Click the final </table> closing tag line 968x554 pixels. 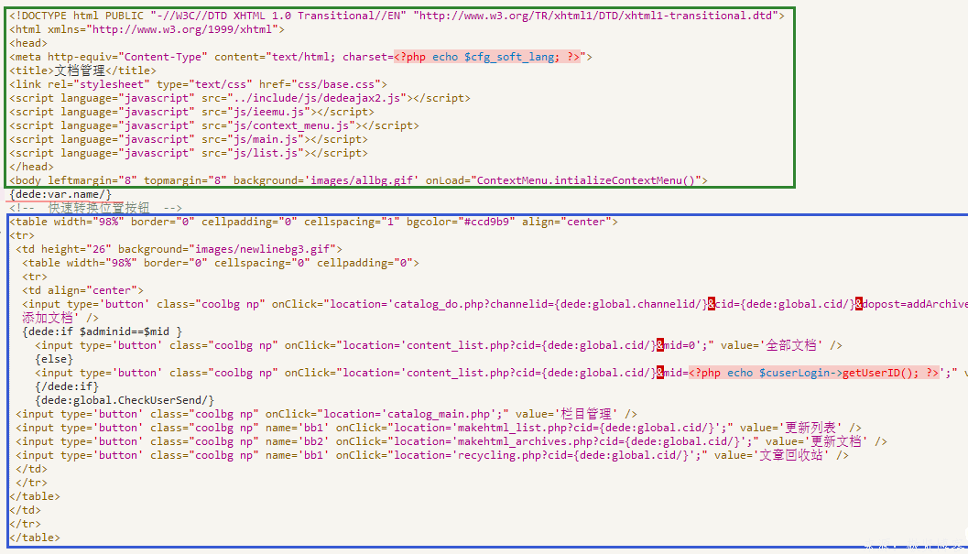coord(35,538)
